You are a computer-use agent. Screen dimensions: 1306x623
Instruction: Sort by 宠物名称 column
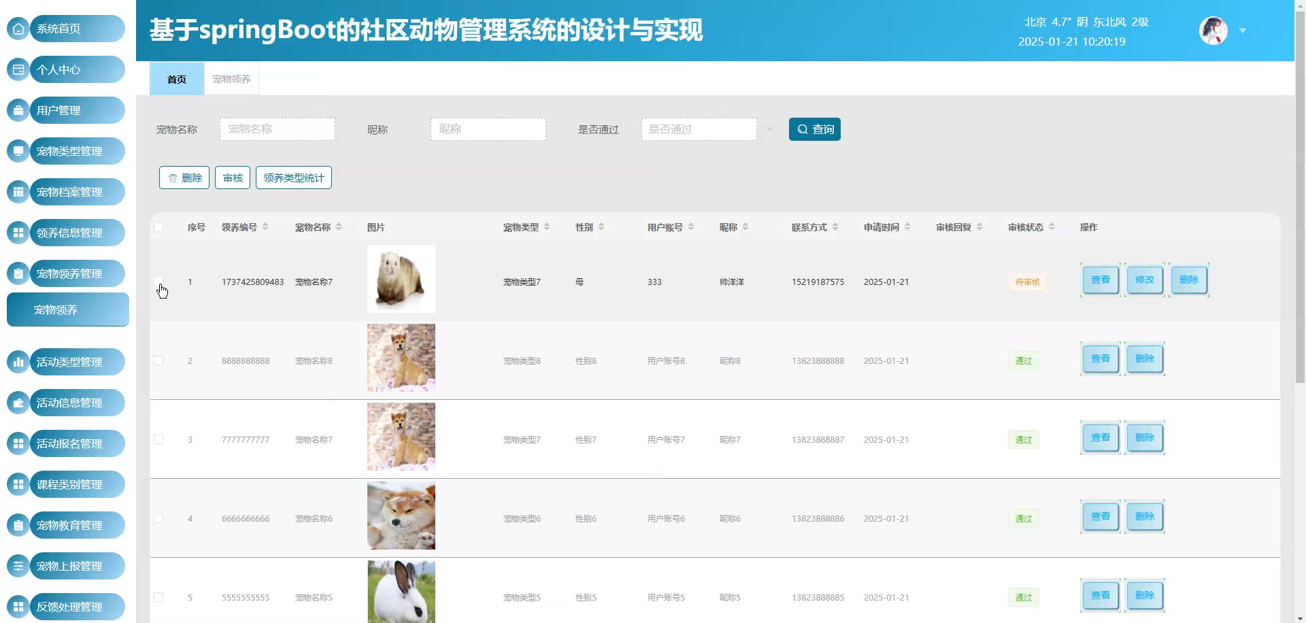tap(339, 227)
